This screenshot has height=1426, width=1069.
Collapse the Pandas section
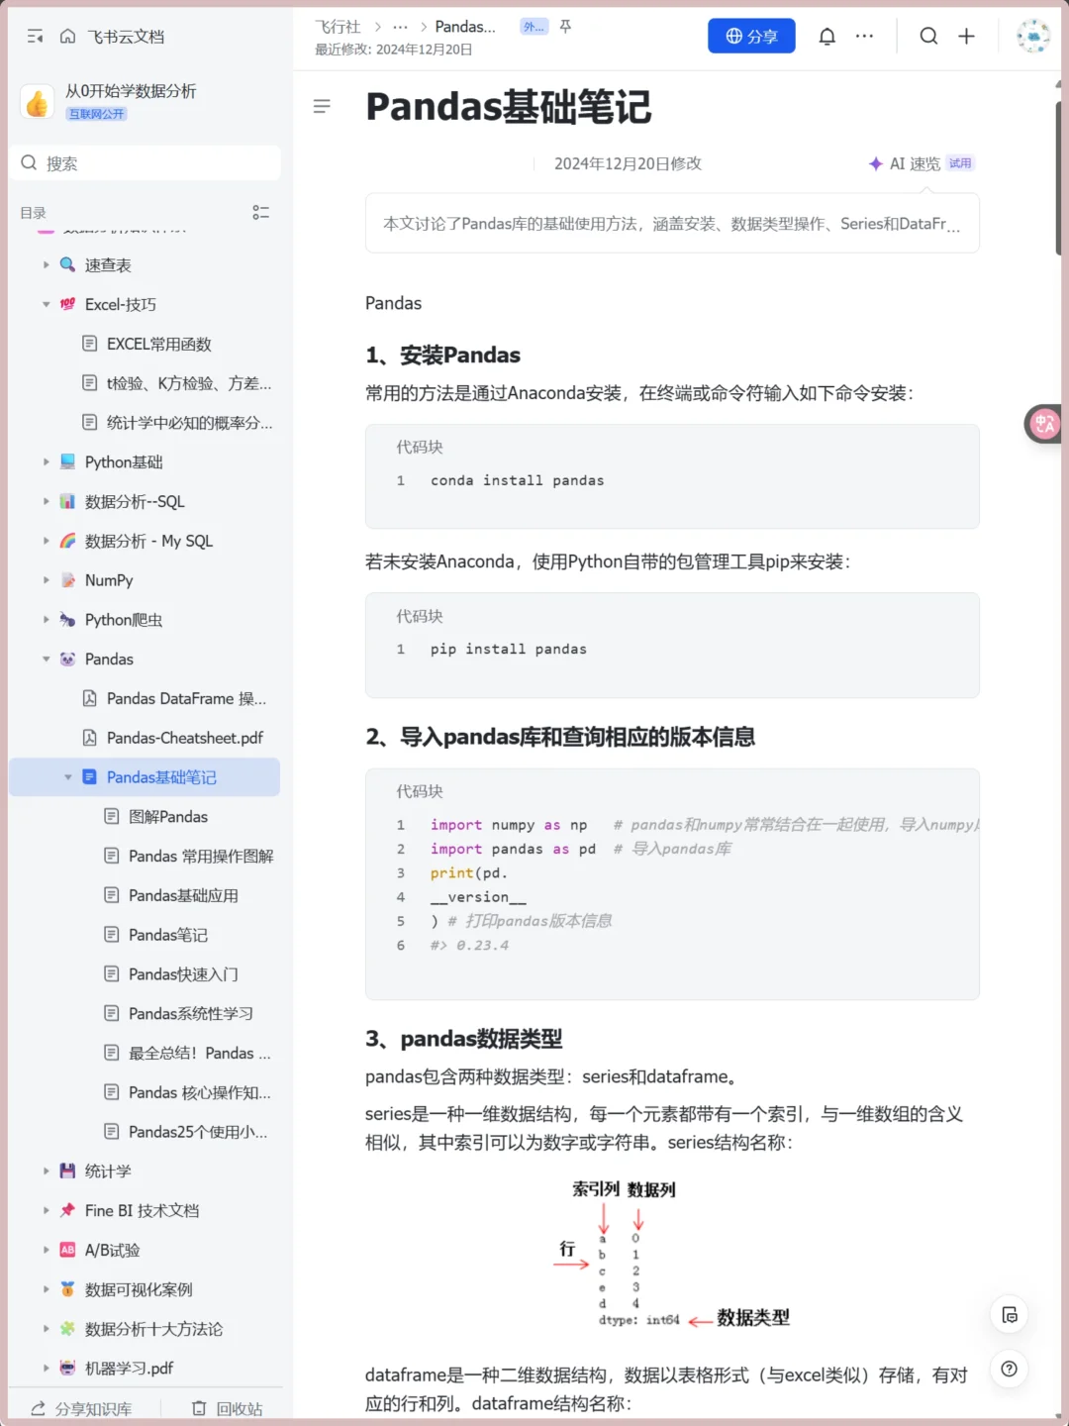pyautogui.click(x=47, y=659)
